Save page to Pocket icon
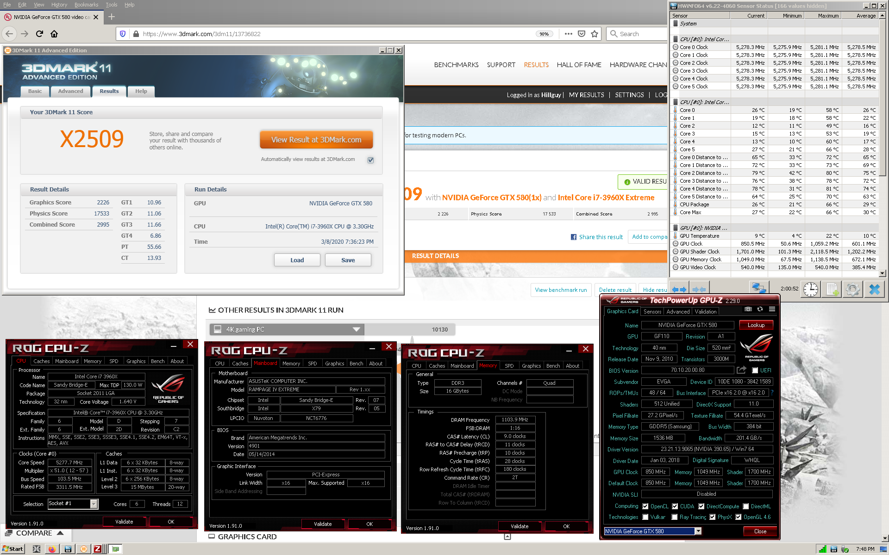 pos(582,34)
